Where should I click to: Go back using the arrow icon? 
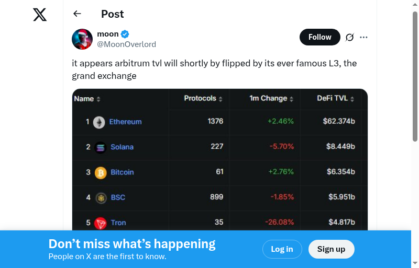point(78,14)
